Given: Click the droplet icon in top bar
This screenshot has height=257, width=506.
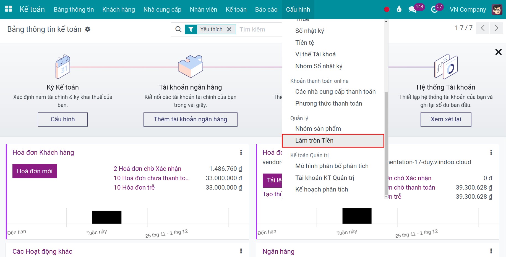Looking at the screenshot, I should (x=399, y=9).
